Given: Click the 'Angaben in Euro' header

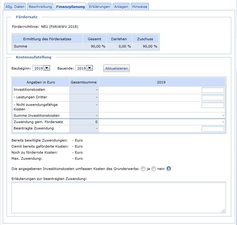Looking at the screenshot, I should point(41,82).
